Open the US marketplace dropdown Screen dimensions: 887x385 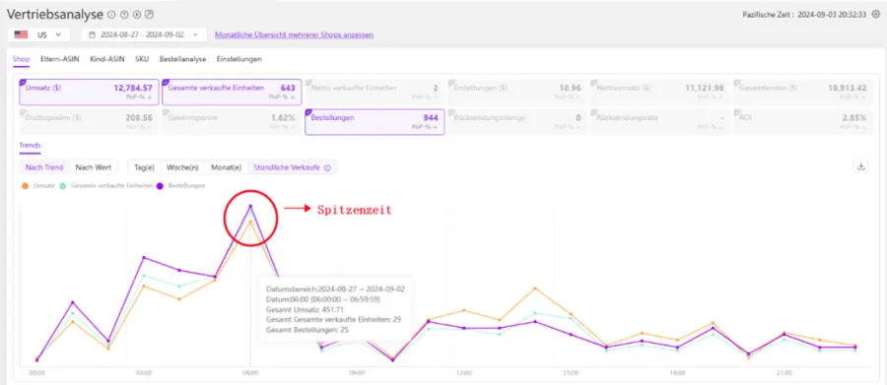point(38,34)
